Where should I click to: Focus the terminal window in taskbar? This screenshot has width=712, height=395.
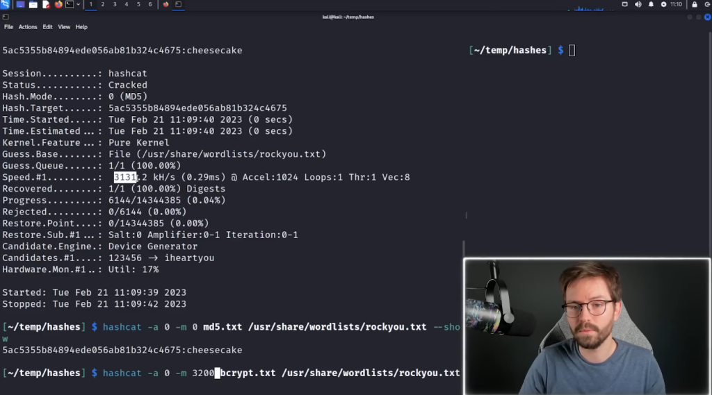click(x=179, y=5)
